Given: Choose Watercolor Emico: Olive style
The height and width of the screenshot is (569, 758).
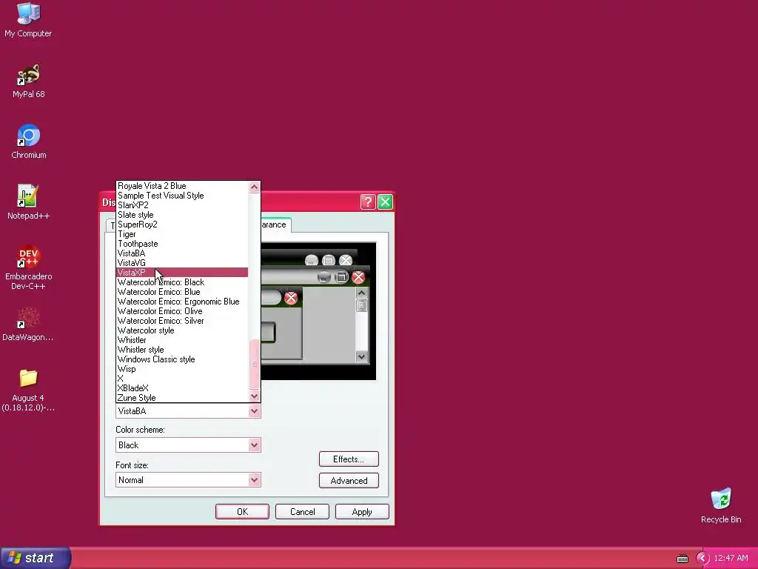Looking at the screenshot, I should [182, 311].
